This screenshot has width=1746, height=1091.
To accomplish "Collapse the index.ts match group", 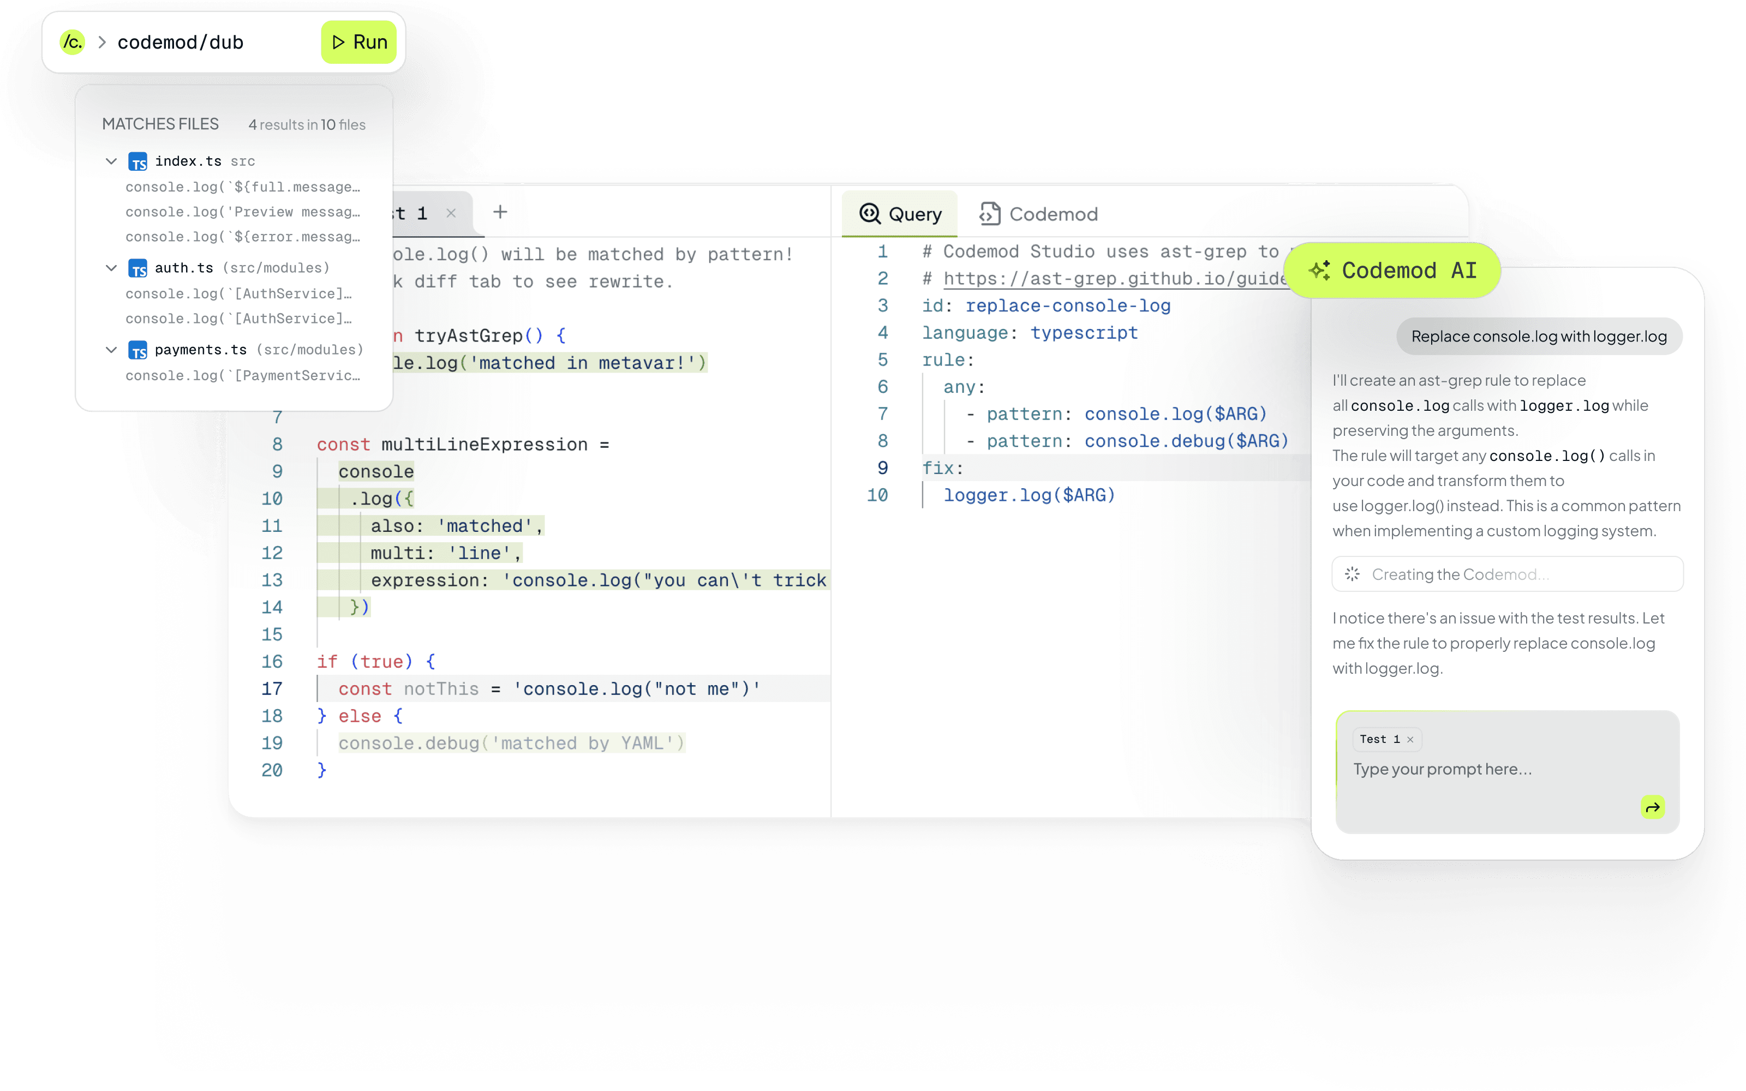I will pyautogui.click(x=111, y=161).
